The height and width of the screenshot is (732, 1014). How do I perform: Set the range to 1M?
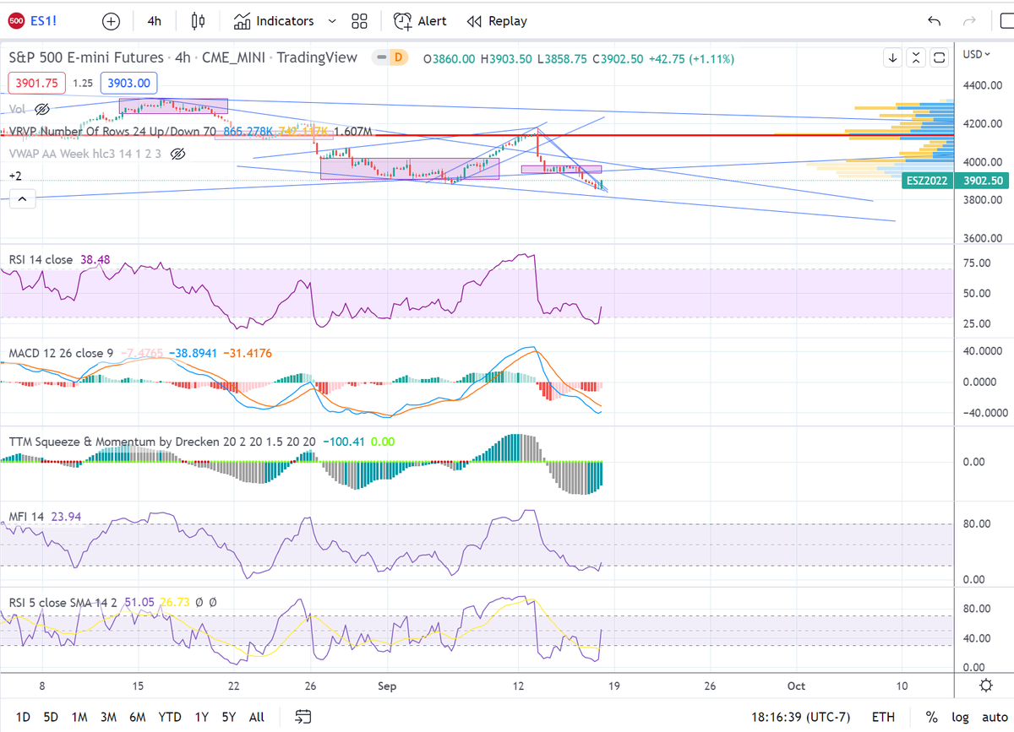pos(79,717)
